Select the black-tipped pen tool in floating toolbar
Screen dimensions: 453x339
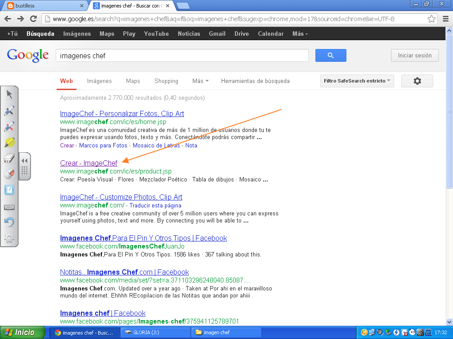(9, 110)
